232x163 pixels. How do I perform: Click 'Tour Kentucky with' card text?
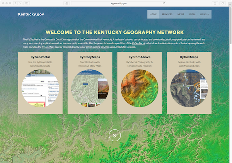click(x=90, y=62)
